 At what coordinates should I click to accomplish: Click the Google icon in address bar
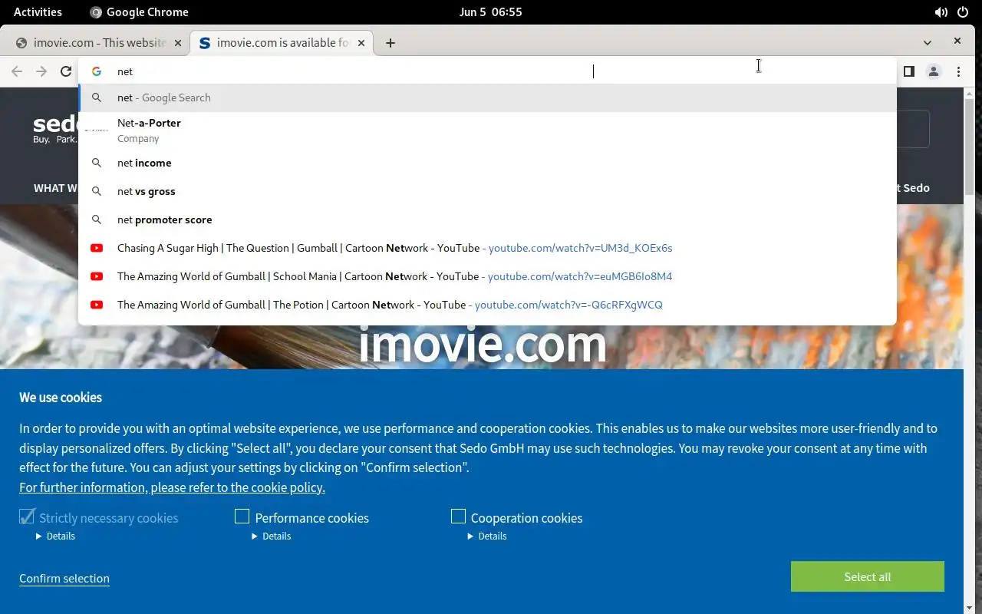coord(97,71)
